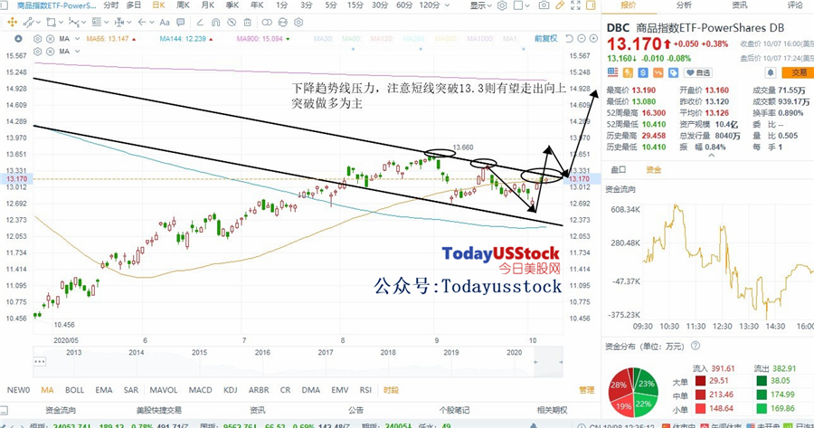Select the arrow marker tool
The image size is (814, 428).
(142, 23)
